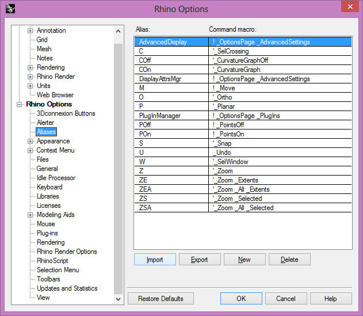Expand the Appearance tree node
Viewport: 363px width, 316px height.
(30, 141)
